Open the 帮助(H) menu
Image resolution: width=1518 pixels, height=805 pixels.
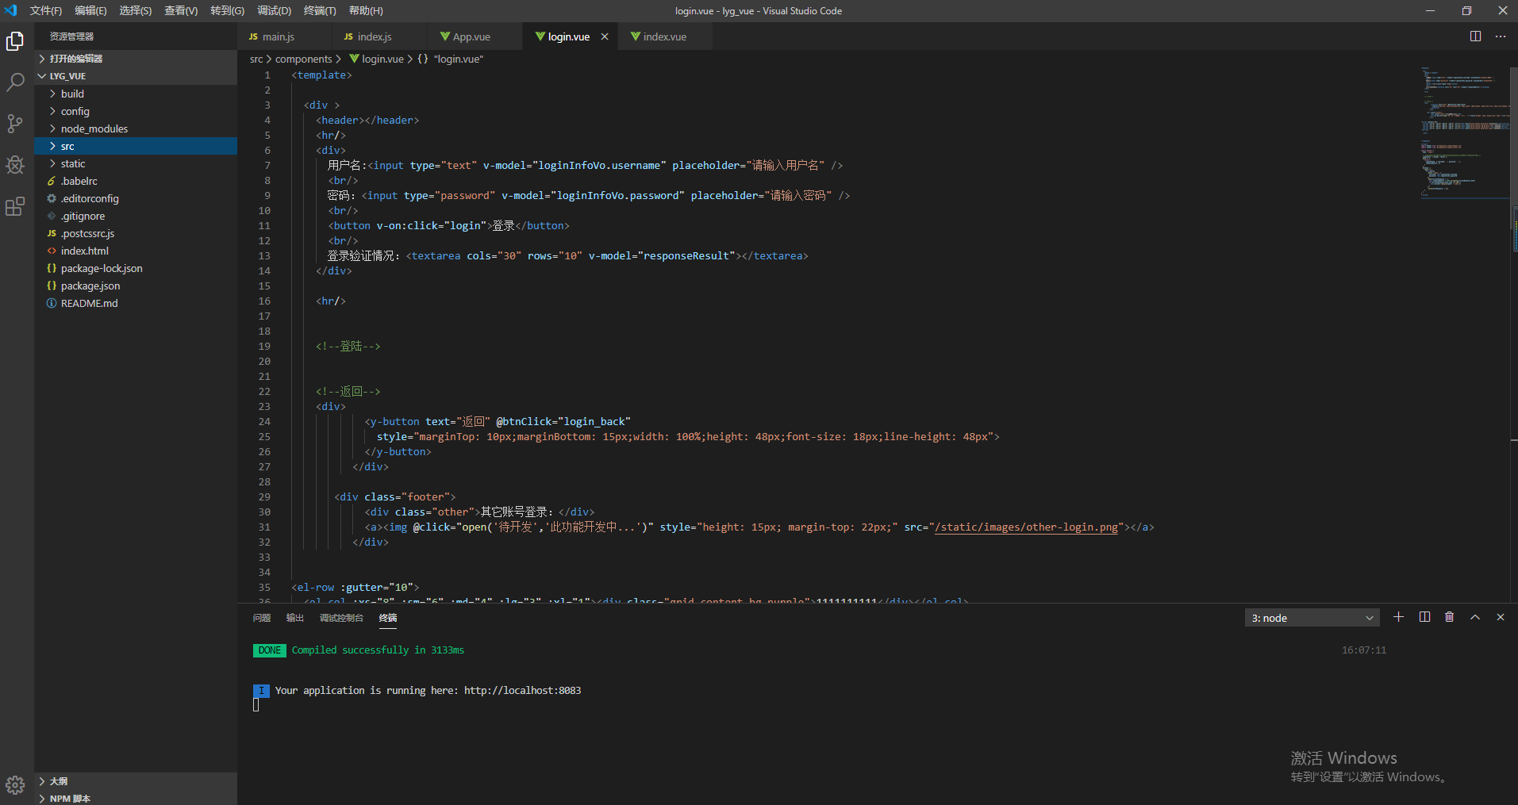[x=366, y=10]
